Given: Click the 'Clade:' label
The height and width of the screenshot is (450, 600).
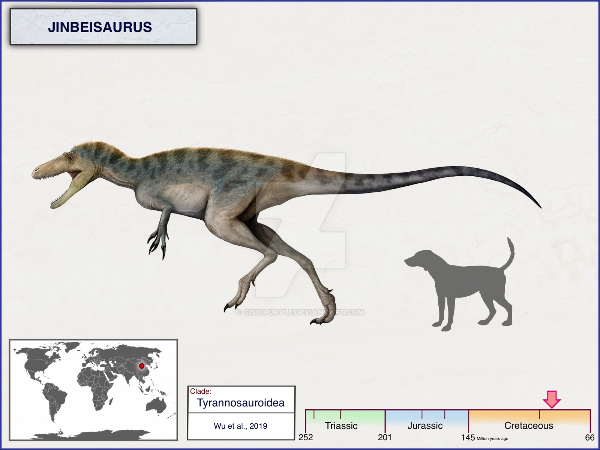Looking at the screenshot, I should [201, 391].
